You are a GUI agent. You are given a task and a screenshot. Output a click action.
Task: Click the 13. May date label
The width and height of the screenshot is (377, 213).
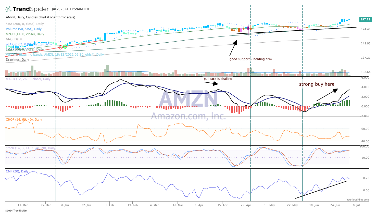270,205
